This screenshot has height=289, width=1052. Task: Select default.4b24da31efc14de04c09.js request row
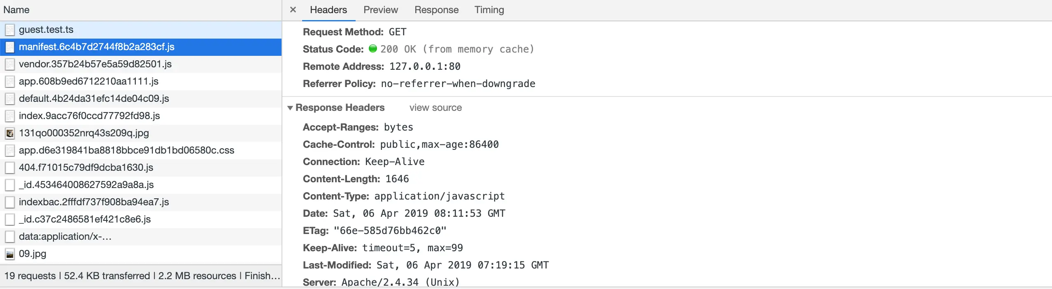[x=94, y=99]
